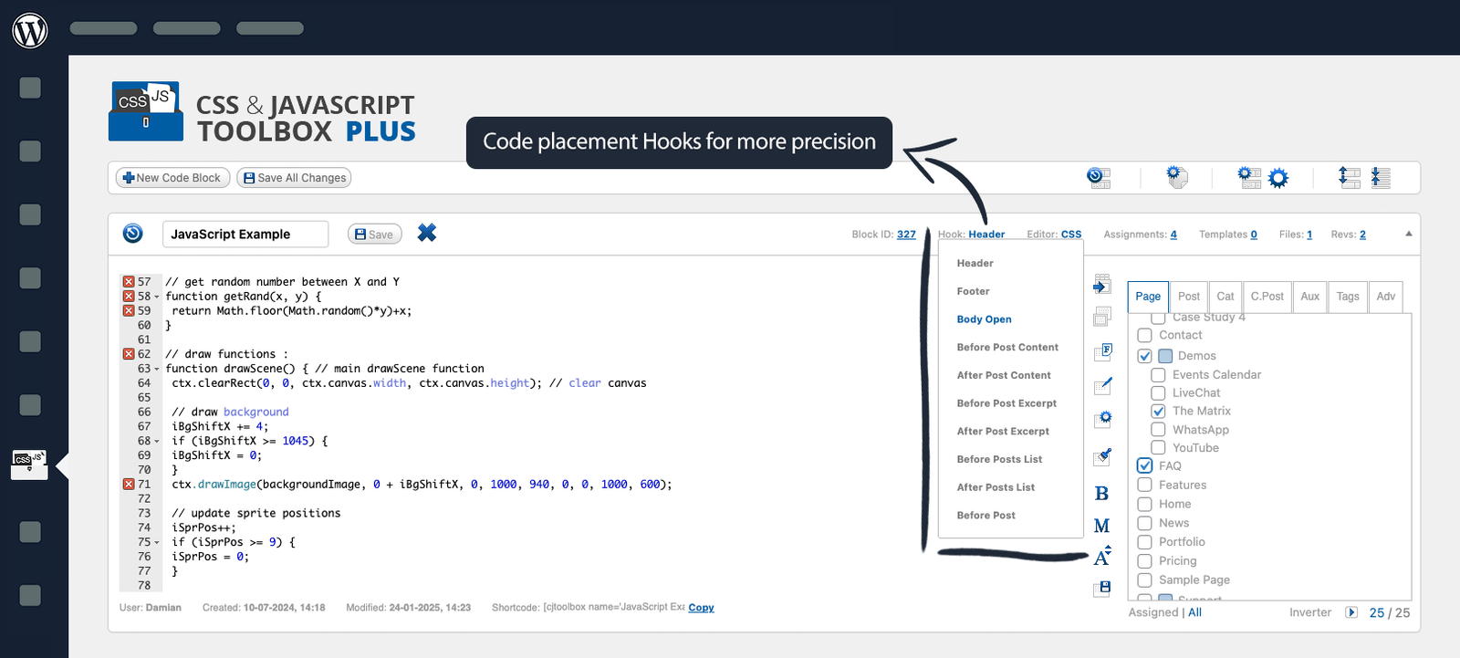Fold the if block at line 68
The height and width of the screenshot is (658, 1460).
pos(156,442)
